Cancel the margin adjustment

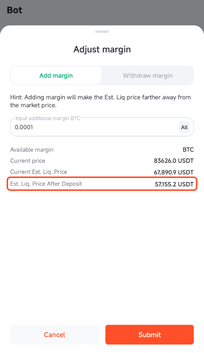click(54, 335)
